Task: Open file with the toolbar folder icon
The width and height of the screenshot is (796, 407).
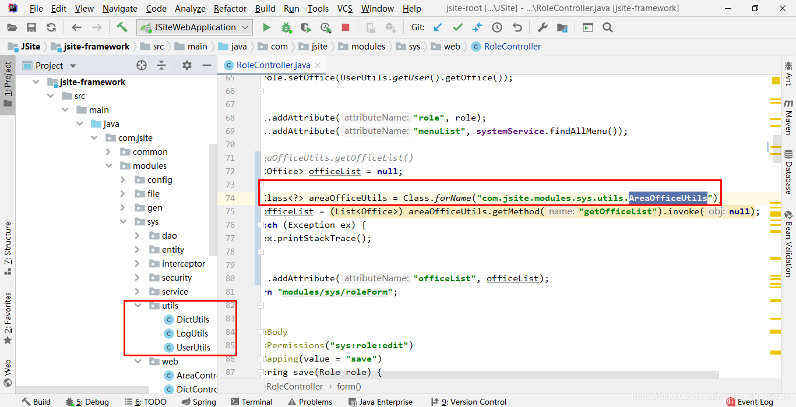Action: (x=12, y=27)
